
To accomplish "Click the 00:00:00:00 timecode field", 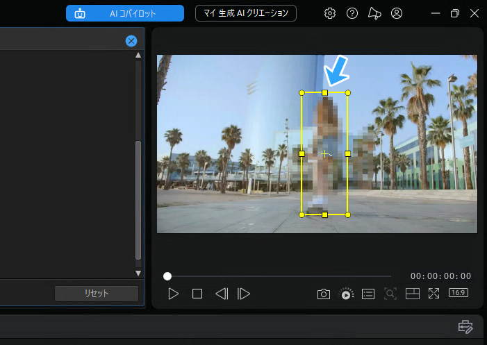I will tap(440, 276).
